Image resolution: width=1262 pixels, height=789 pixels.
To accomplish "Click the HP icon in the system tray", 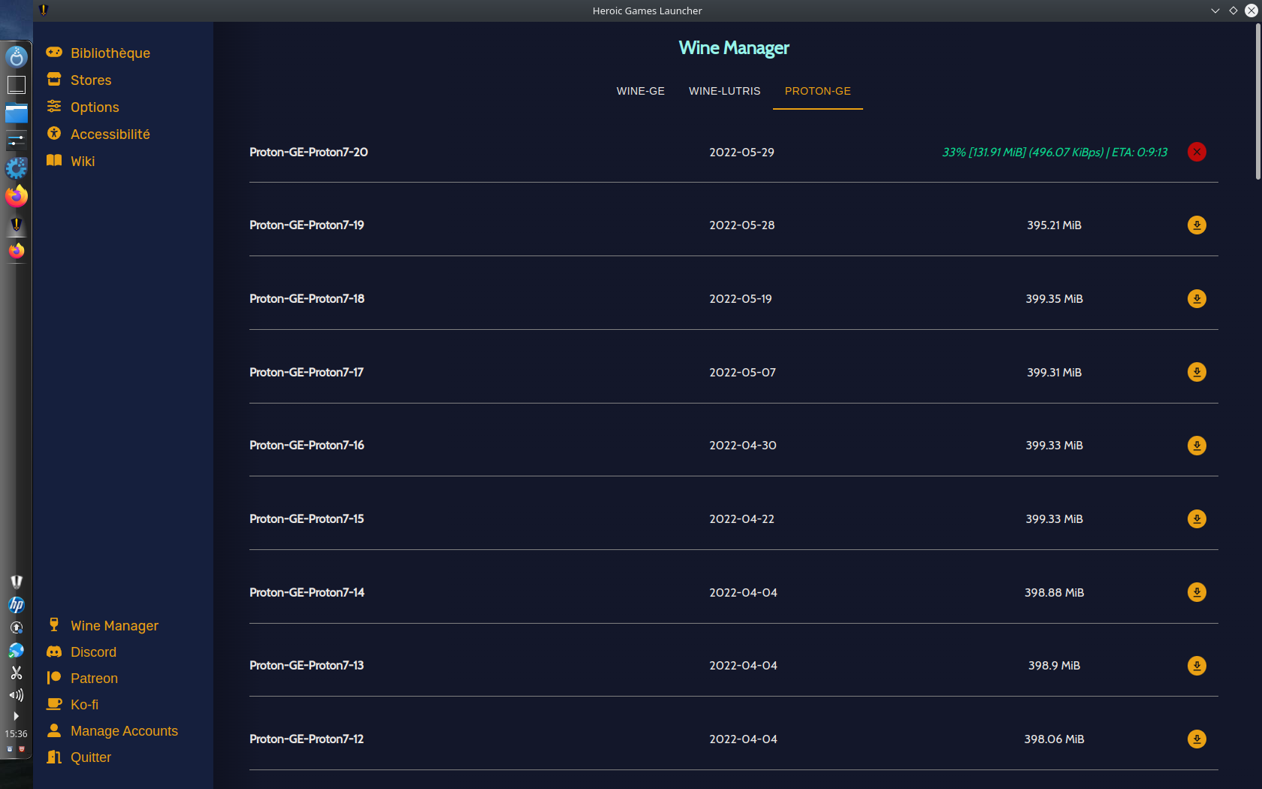I will (x=17, y=605).
